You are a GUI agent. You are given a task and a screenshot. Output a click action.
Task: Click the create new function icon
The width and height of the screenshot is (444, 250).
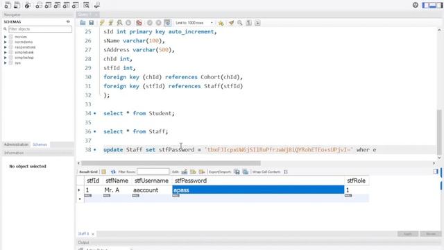point(76,5)
